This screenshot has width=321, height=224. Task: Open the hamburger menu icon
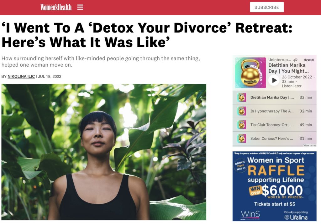(80, 8)
